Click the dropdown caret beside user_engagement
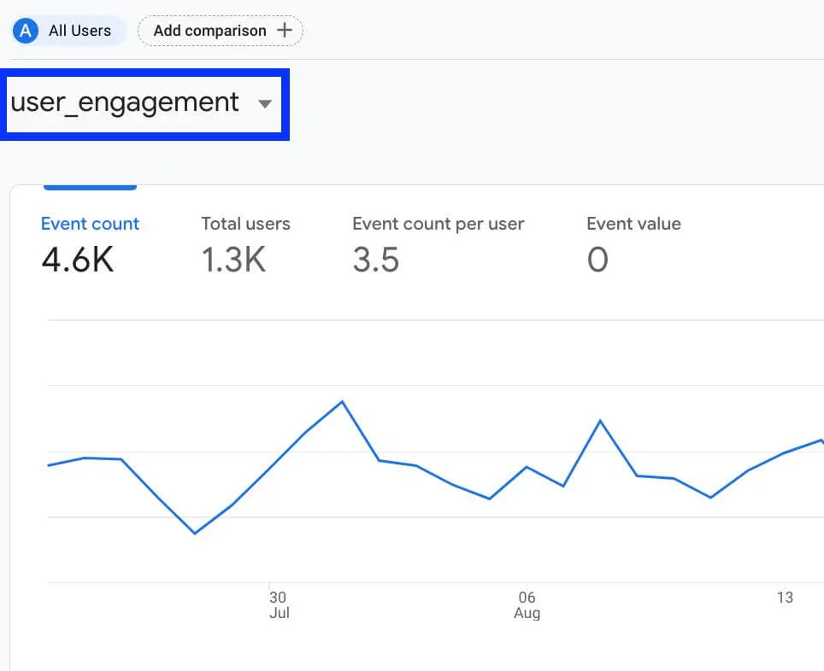The height and width of the screenshot is (671, 824). 265,104
